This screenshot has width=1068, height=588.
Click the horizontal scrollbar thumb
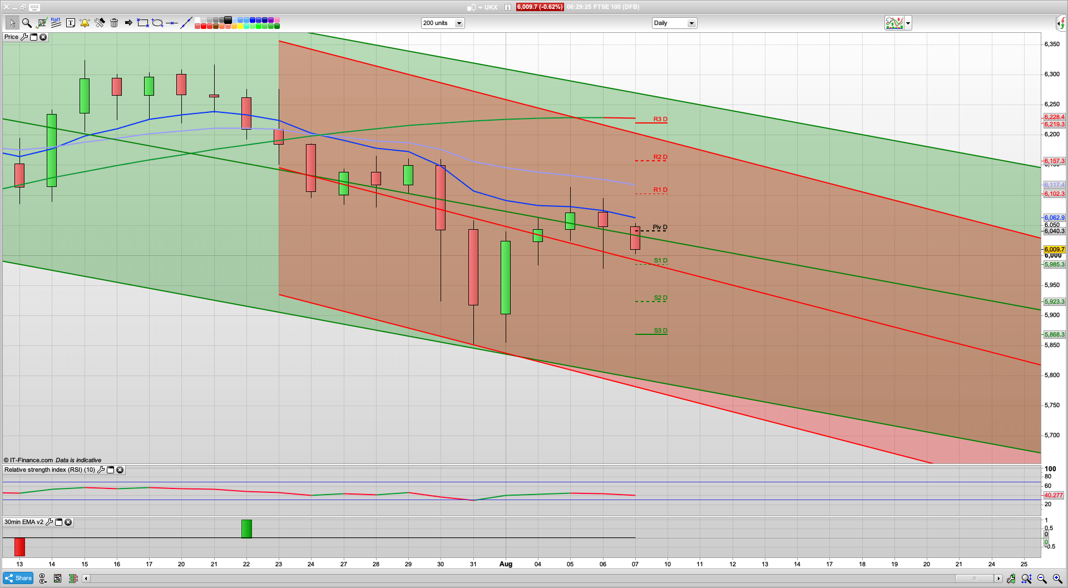[975, 579]
